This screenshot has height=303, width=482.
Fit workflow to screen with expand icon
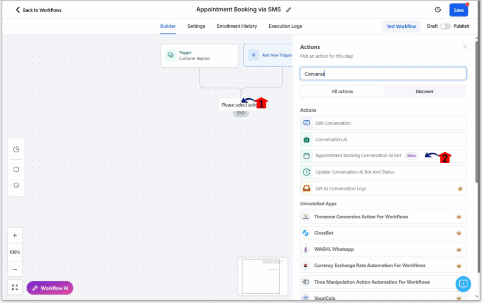[15, 287]
